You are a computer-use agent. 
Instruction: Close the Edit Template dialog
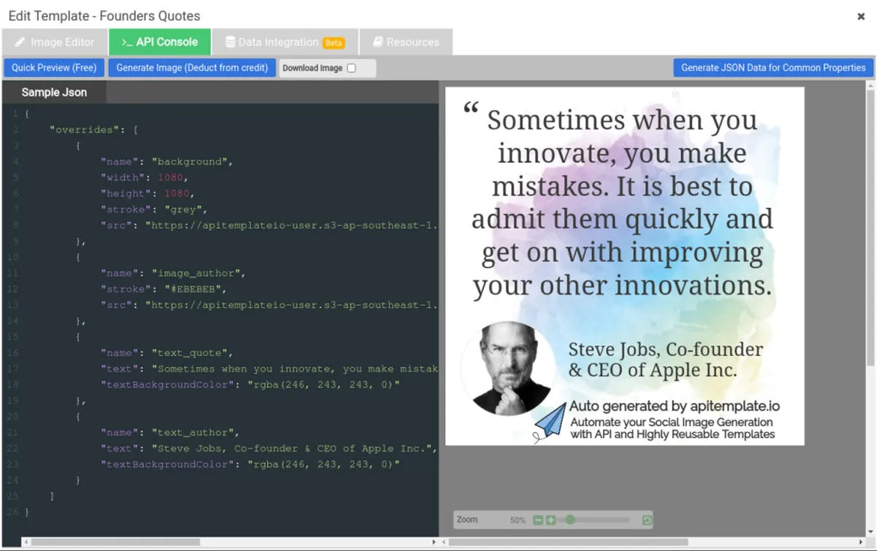tap(861, 16)
